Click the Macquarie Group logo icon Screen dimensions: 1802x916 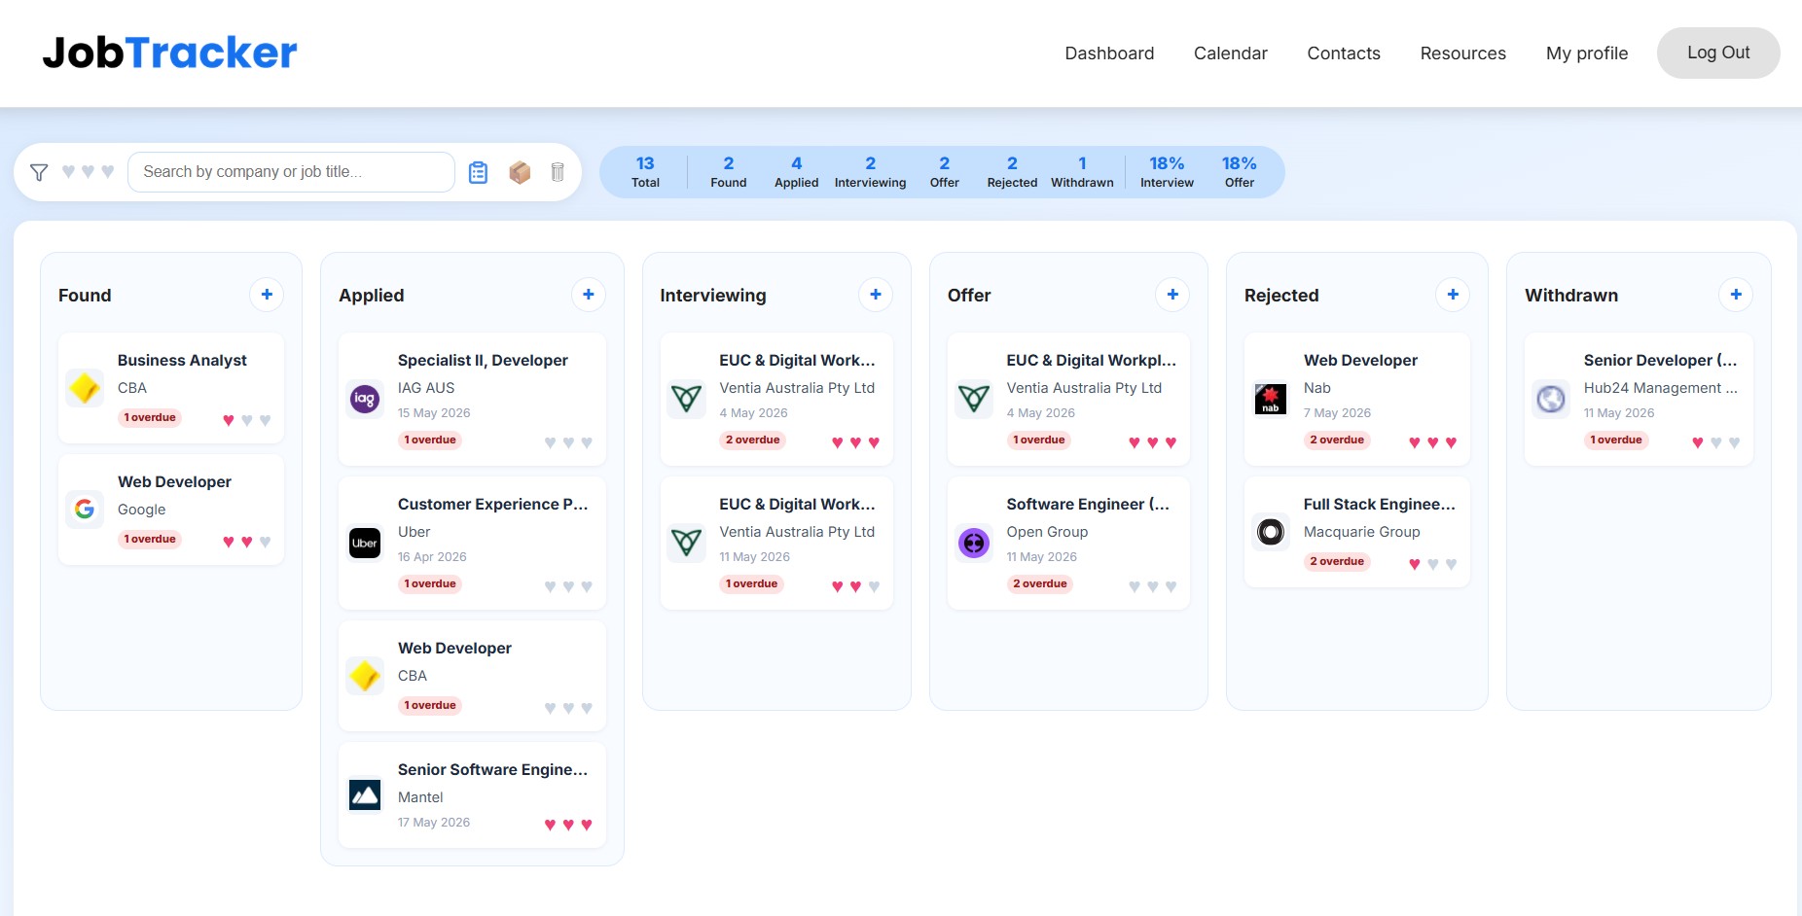1271,532
